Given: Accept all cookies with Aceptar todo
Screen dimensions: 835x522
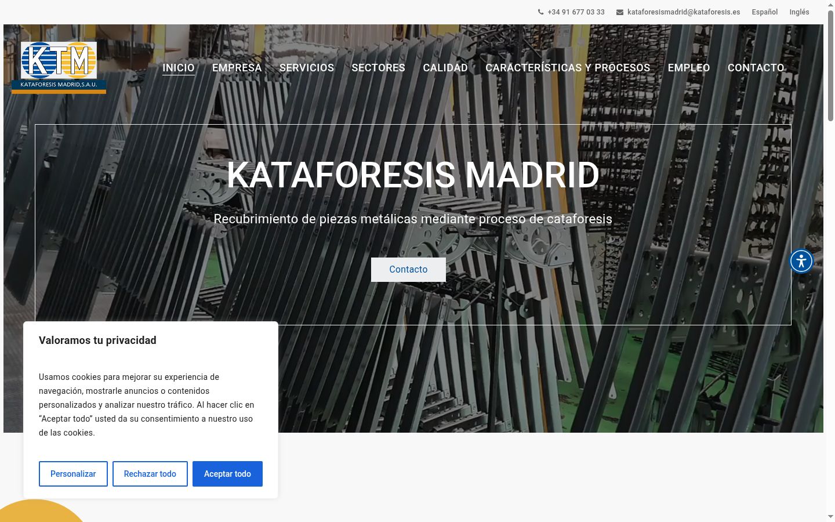Looking at the screenshot, I should click(227, 474).
